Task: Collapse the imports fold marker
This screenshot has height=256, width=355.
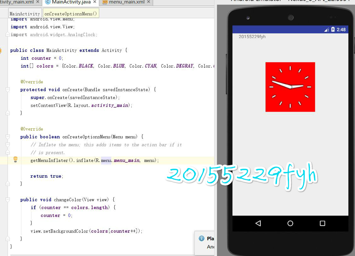Action: (x=8, y=34)
